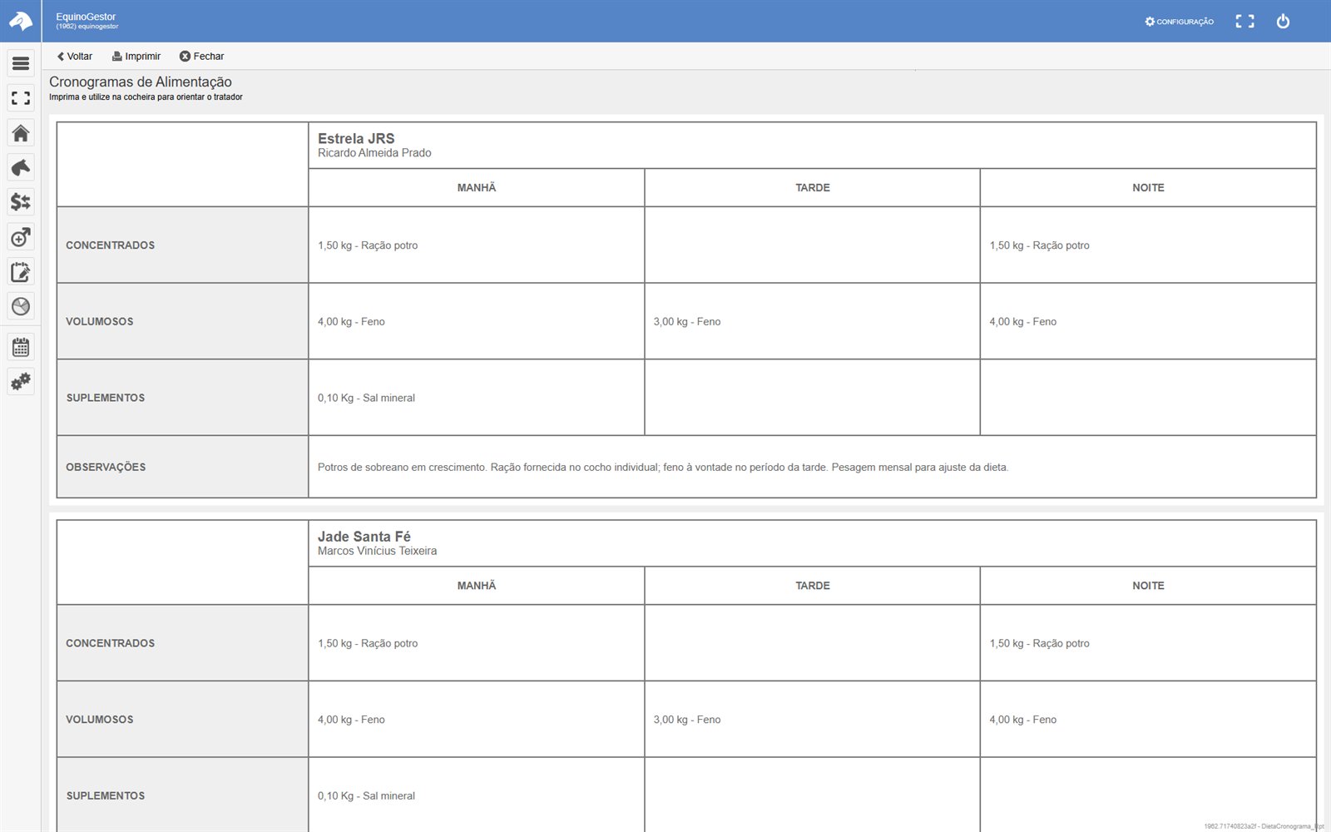Open the notes edit pad icon
1331x832 pixels.
(21, 272)
